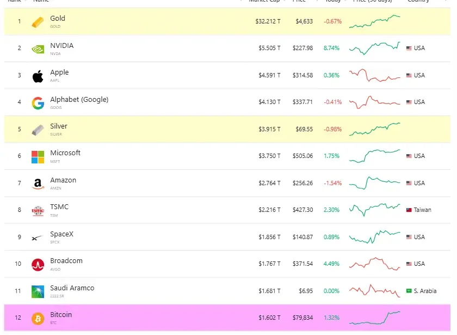Click the Taiwan flag next to TSMC
The image size is (457, 335).
(x=409, y=210)
